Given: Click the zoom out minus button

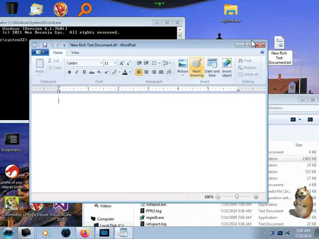Looking at the screenshot, I should (x=218, y=197).
